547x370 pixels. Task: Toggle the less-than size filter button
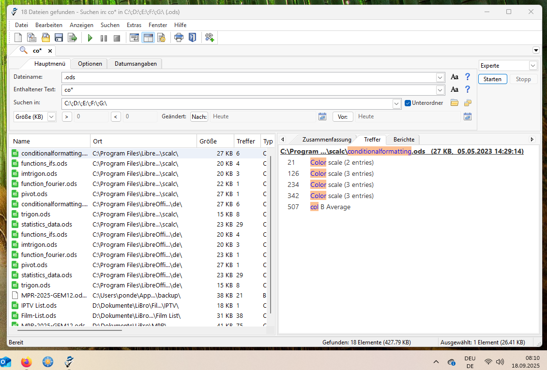[116, 116]
